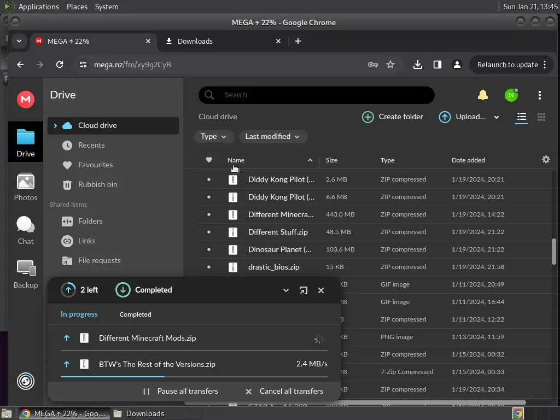Collapse the transfers panel with the chevron

pyautogui.click(x=285, y=290)
